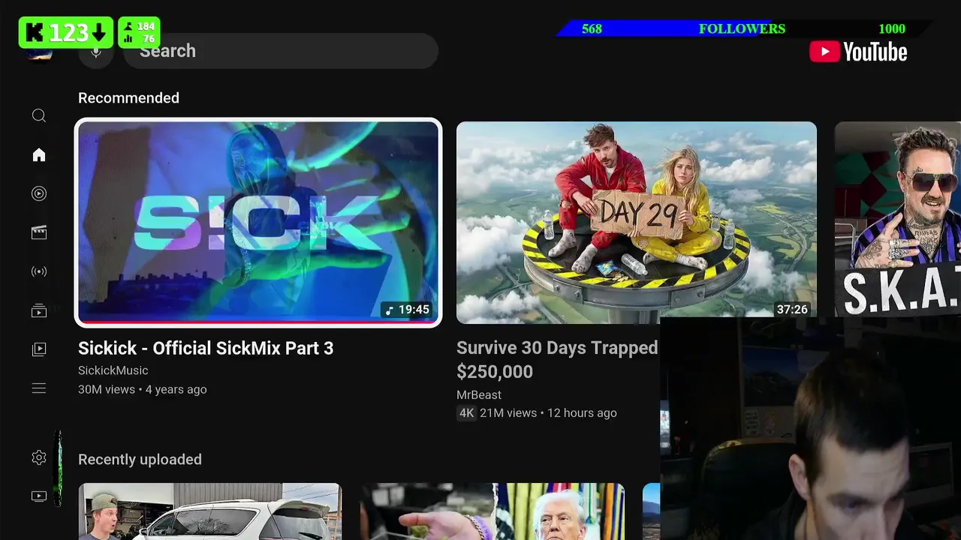961x540 pixels.
Task: Click '30M views • 4 years ago' text
Action: (143, 389)
